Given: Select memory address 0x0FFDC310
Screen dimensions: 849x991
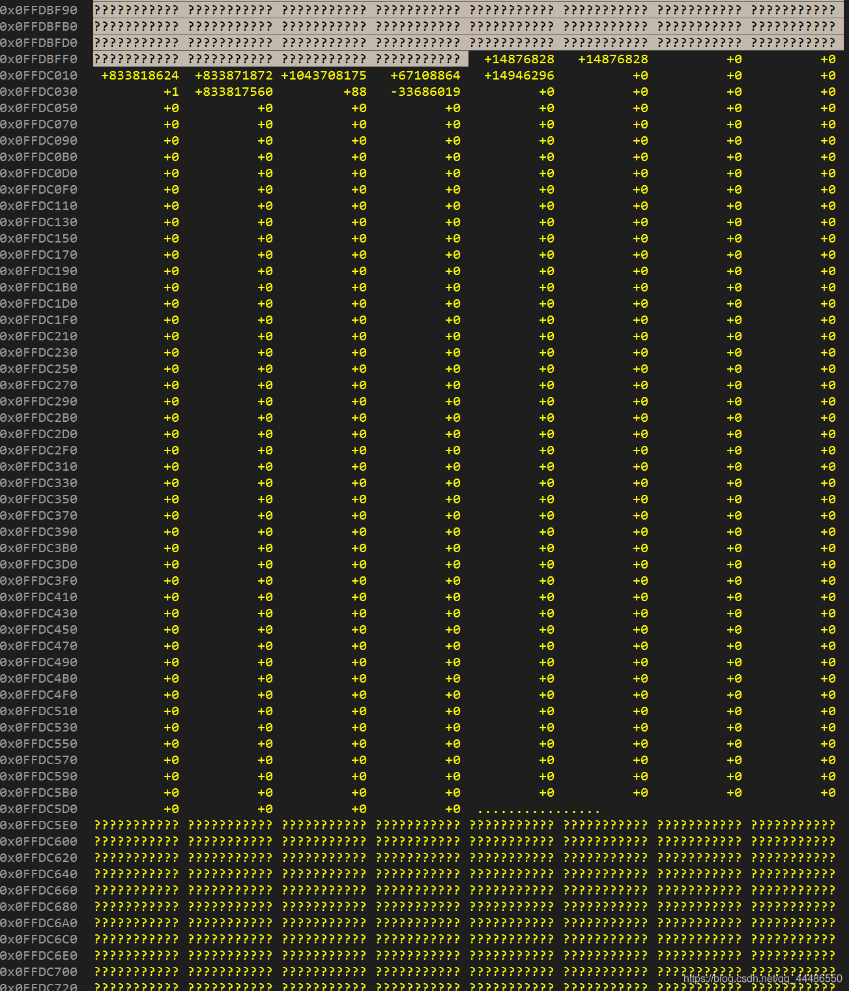Looking at the screenshot, I should [x=38, y=467].
